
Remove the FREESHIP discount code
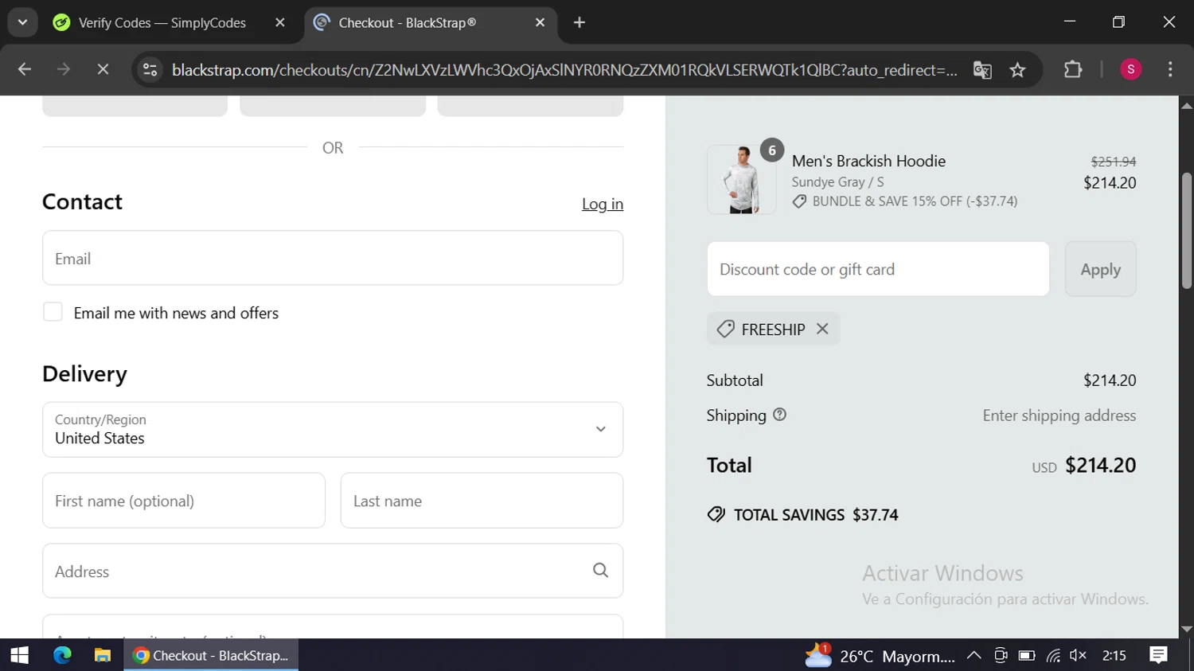pos(822,329)
